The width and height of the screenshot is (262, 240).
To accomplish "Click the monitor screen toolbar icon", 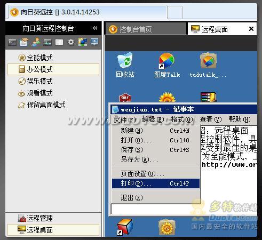I will pos(94,42).
